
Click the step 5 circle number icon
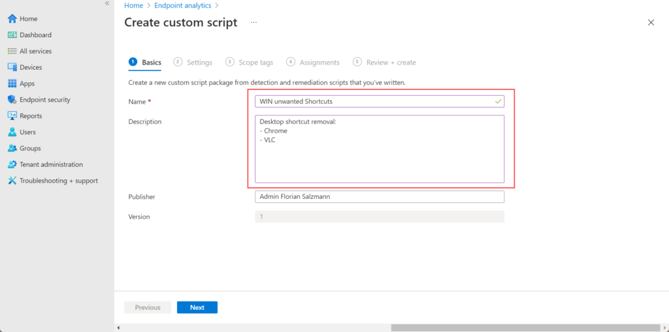(357, 62)
